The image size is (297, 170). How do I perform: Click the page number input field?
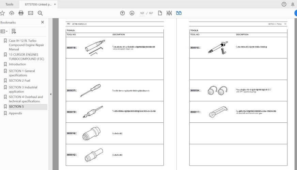142,13
